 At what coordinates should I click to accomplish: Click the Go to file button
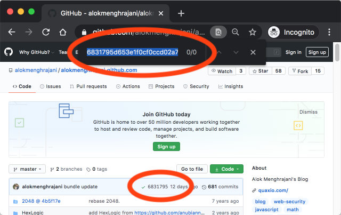(x=192, y=169)
